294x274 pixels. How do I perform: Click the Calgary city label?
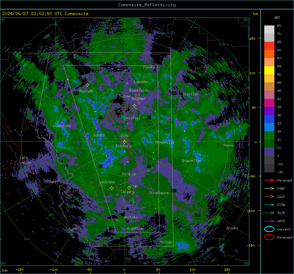127,192
